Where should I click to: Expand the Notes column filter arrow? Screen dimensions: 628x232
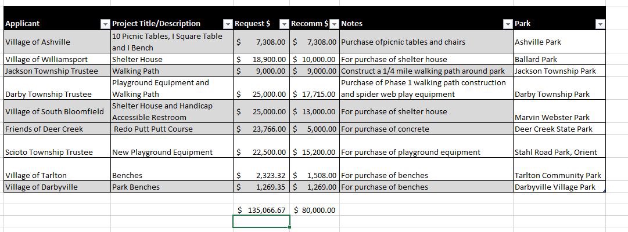(x=507, y=24)
